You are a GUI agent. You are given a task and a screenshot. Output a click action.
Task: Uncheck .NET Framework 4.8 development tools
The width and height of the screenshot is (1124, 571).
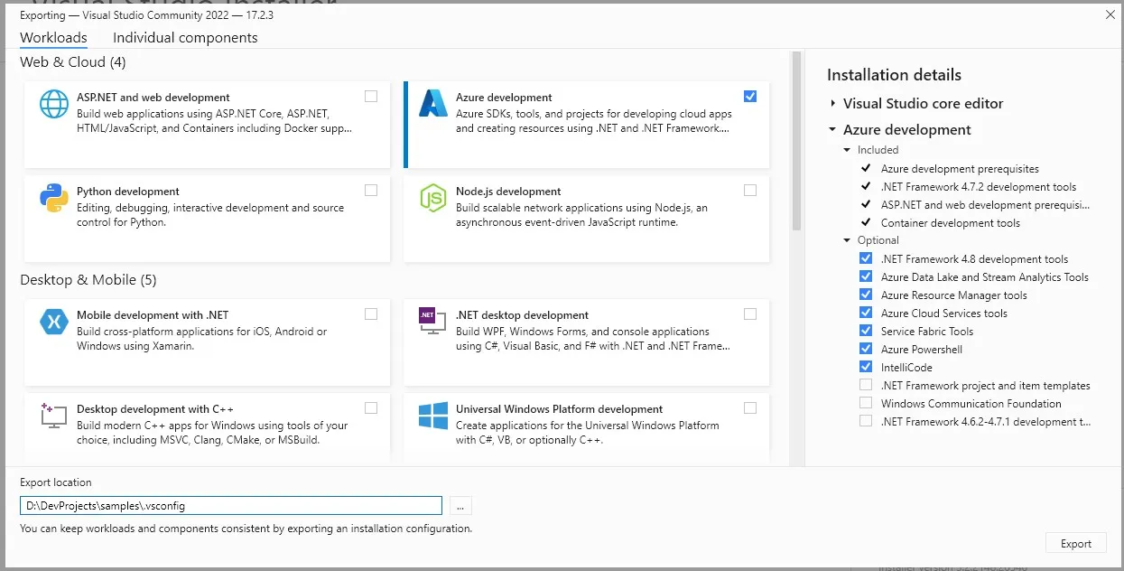pyautogui.click(x=866, y=259)
